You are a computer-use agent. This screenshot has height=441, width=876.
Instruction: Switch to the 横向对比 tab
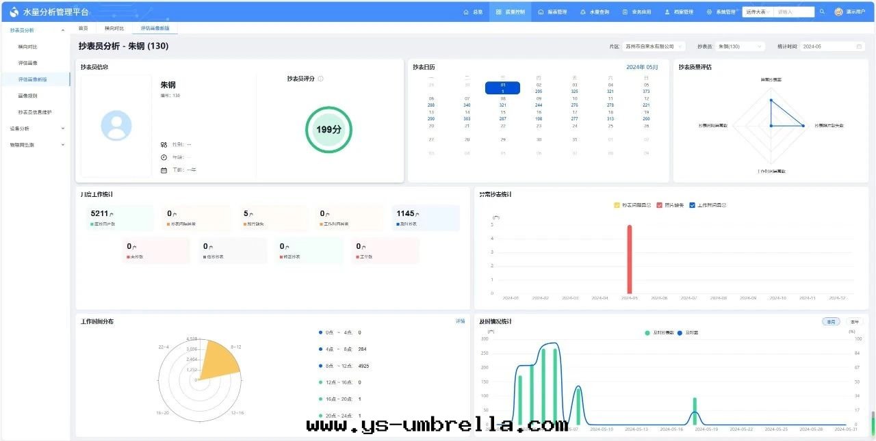point(114,29)
